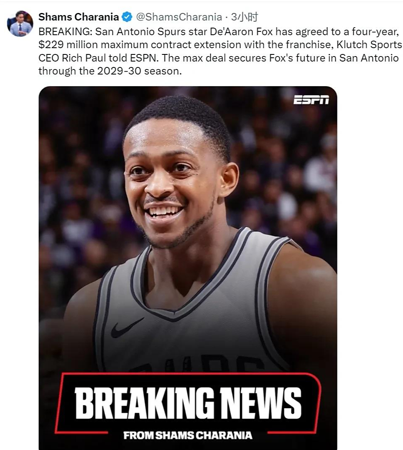Click the Nike swoosh on the jersey
The image size is (403, 450).
[x=127, y=328]
